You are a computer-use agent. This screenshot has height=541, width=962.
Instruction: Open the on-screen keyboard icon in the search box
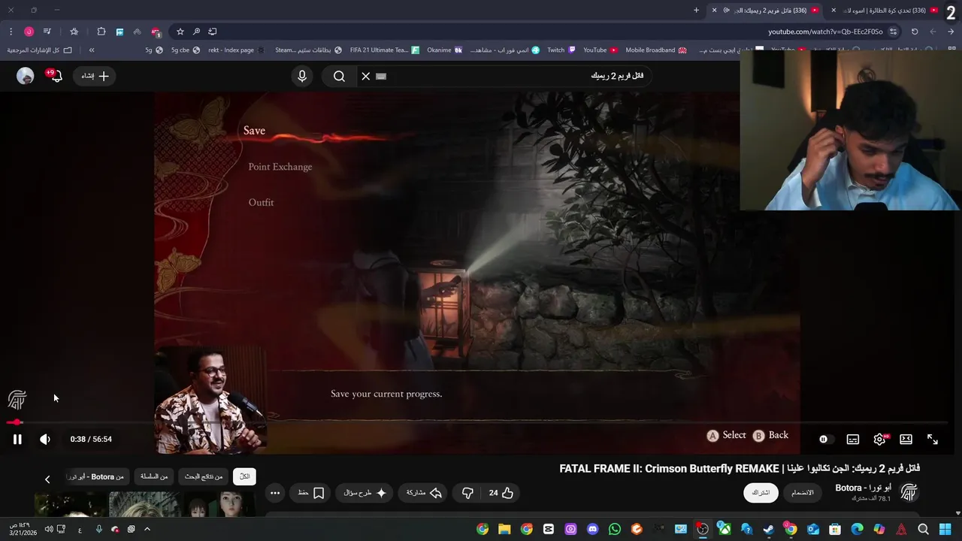click(381, 76)
